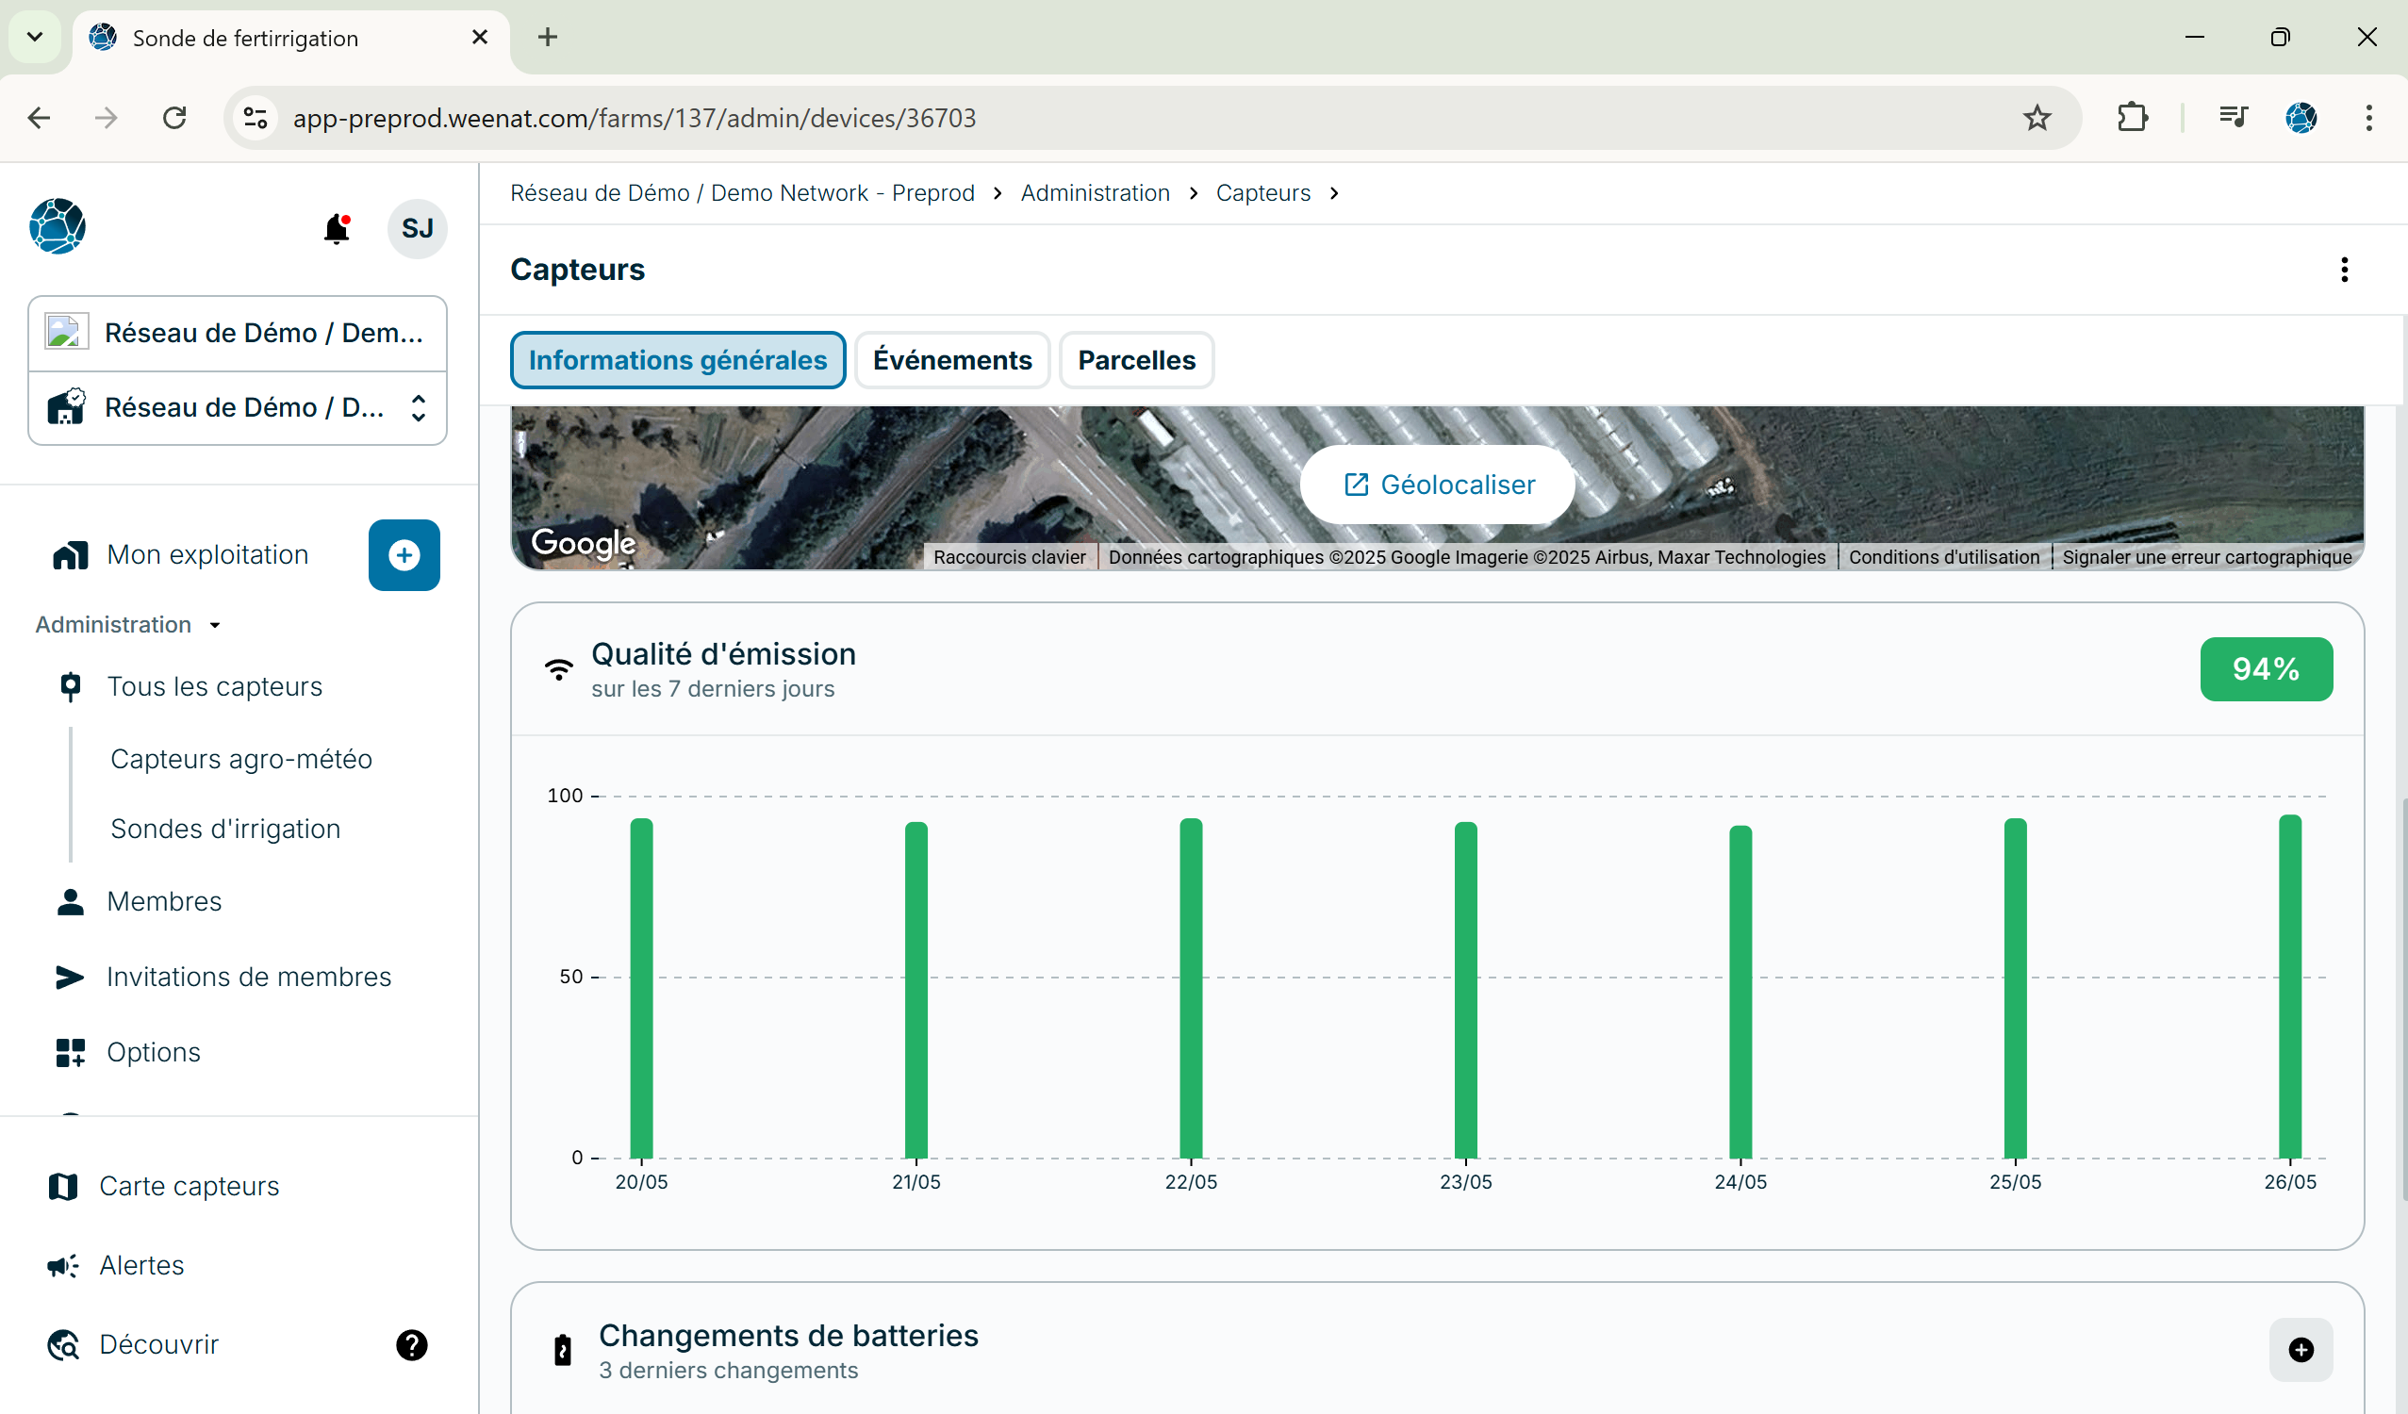Bookmark this page with star icon

point(2037,118)
